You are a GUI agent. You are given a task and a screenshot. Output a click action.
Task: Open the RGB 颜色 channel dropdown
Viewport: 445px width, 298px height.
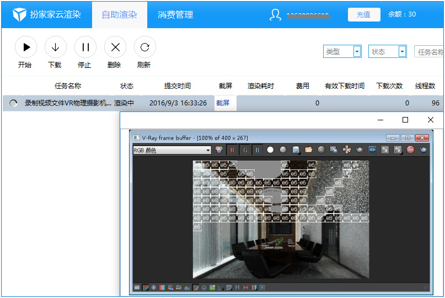pyautogui.click(x=172, y=150)
